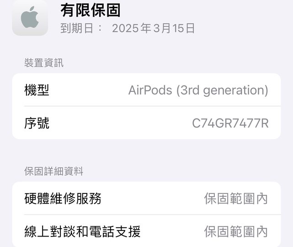Image resolution: width=293 pixels, height=247 pixels.
Task: Tap serial number C74GR7477R
Action: (230, 123)
